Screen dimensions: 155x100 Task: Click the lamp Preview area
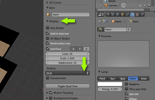point(123,54)
